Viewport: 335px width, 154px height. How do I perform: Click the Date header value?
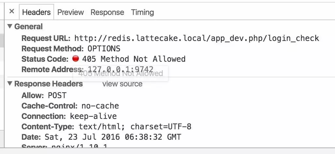[x=113, y=137]
